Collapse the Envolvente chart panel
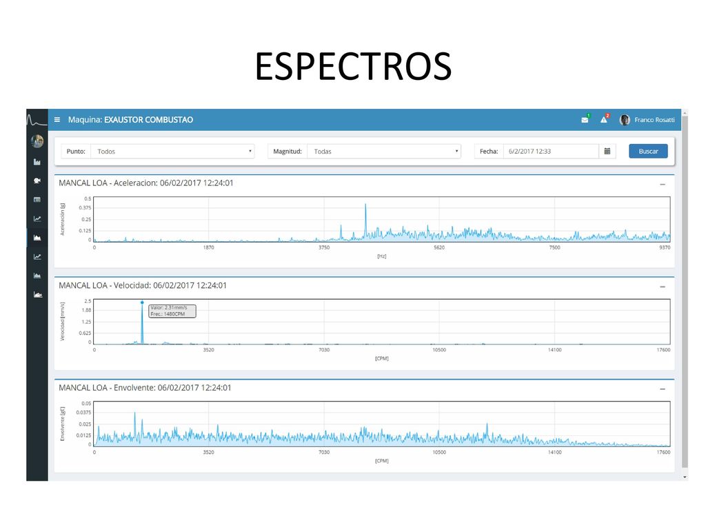Image resolution: width=706 pixels, height=529 pixels. coord(663,389)
